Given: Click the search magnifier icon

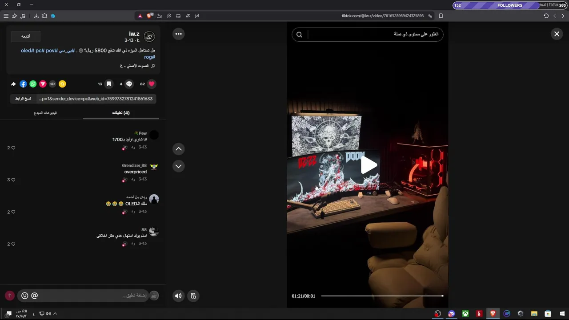Looking at the screenshot, I should (x=299, y=35).
